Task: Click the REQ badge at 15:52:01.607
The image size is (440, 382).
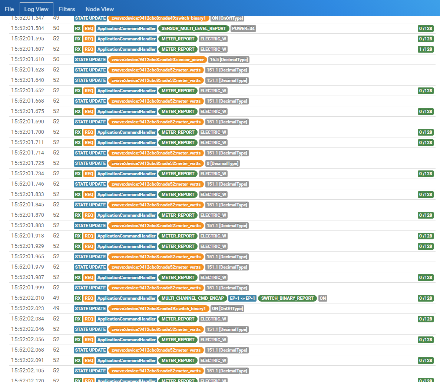Action: [89, 49]
